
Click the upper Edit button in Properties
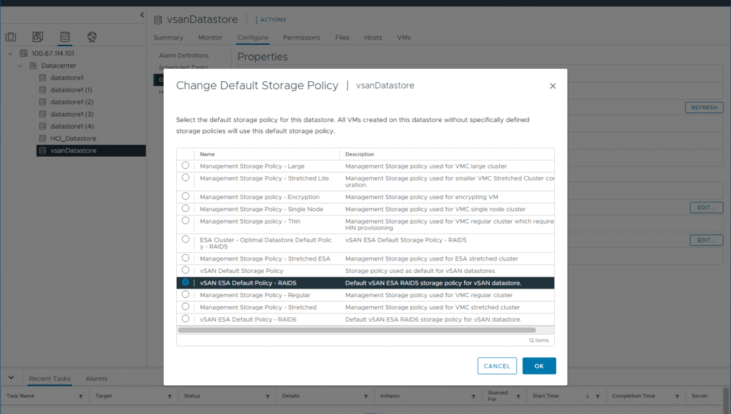[x=706, y=208]
